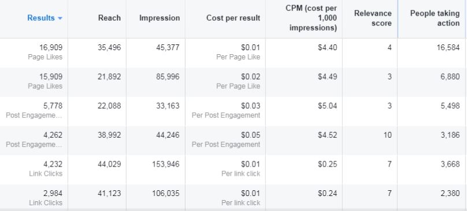Select the 44,029 reach value
467x211 pixels.
click(x=109, y=164)
